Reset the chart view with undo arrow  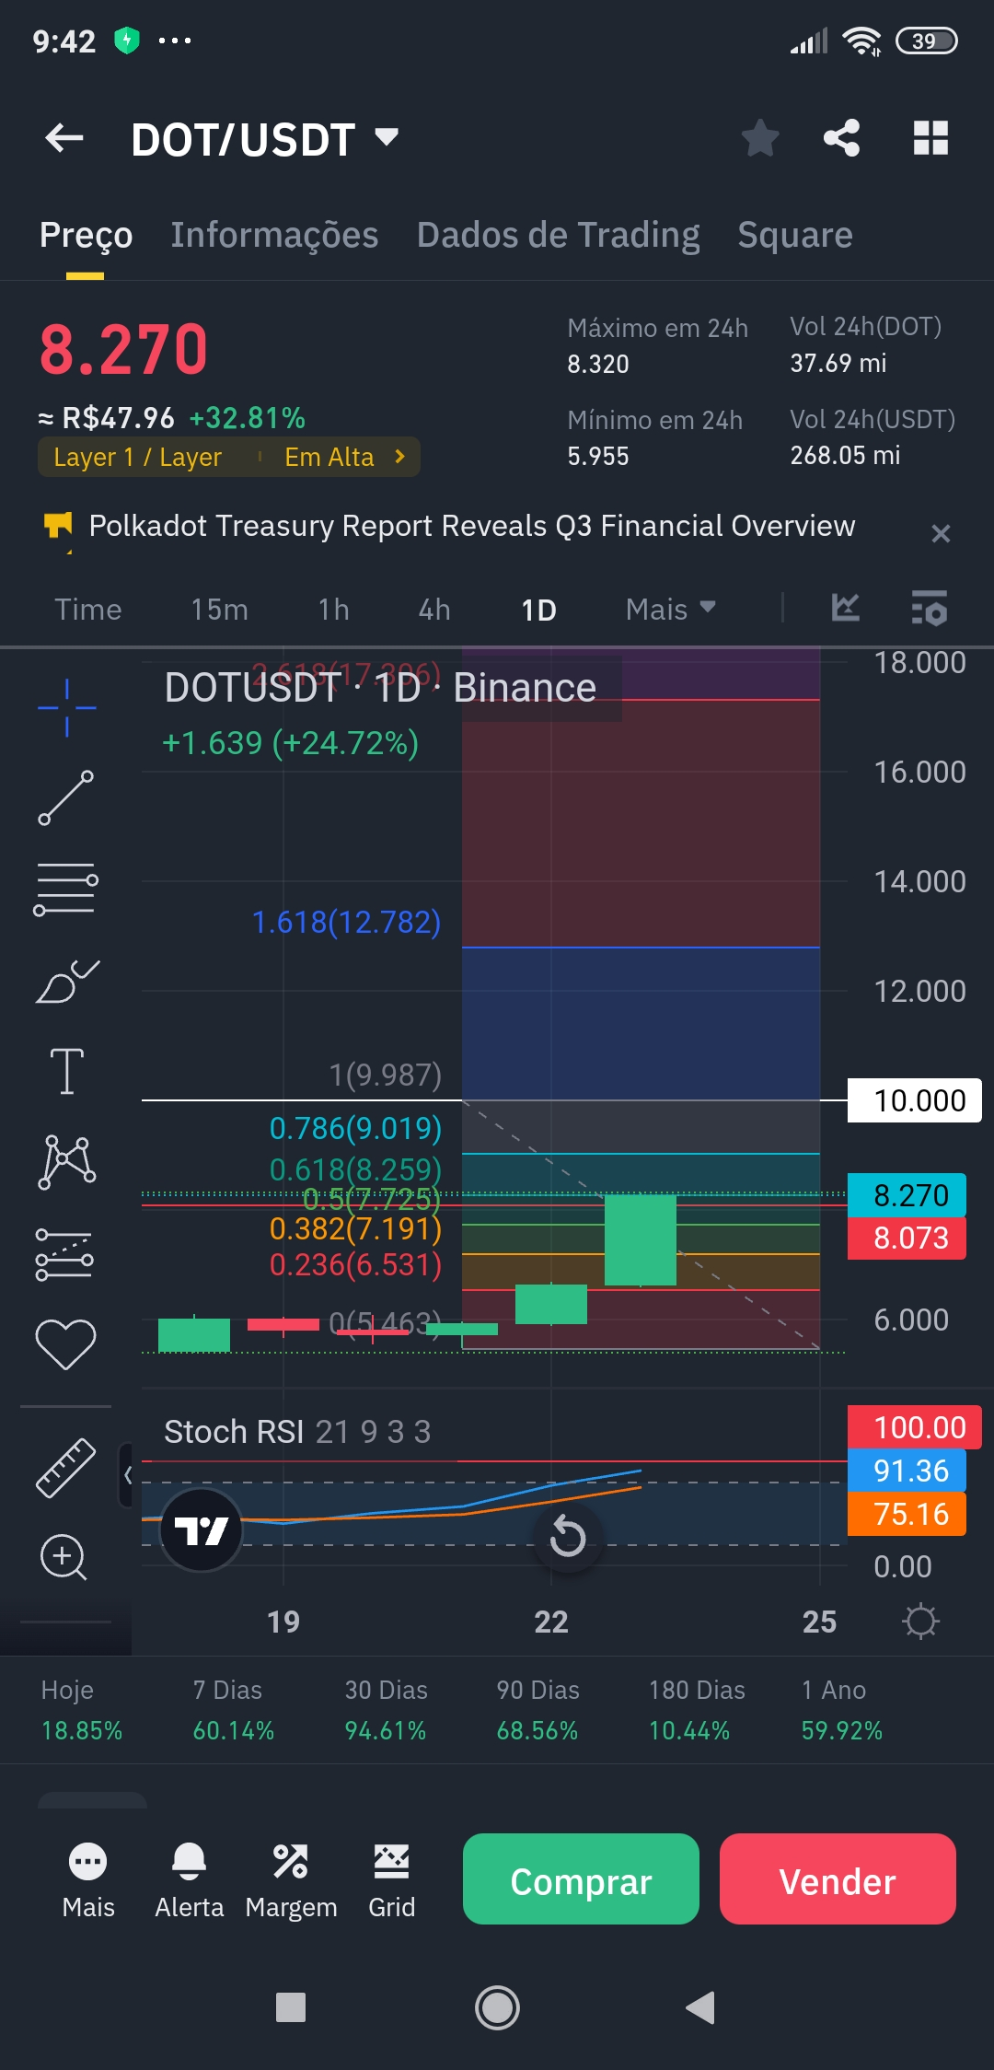point(568,1536)
